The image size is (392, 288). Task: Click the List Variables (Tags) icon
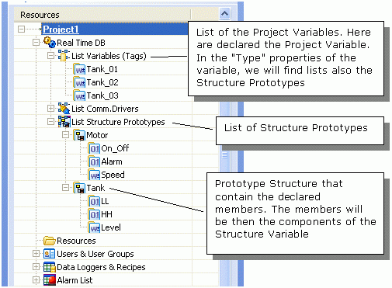point(64,56)
